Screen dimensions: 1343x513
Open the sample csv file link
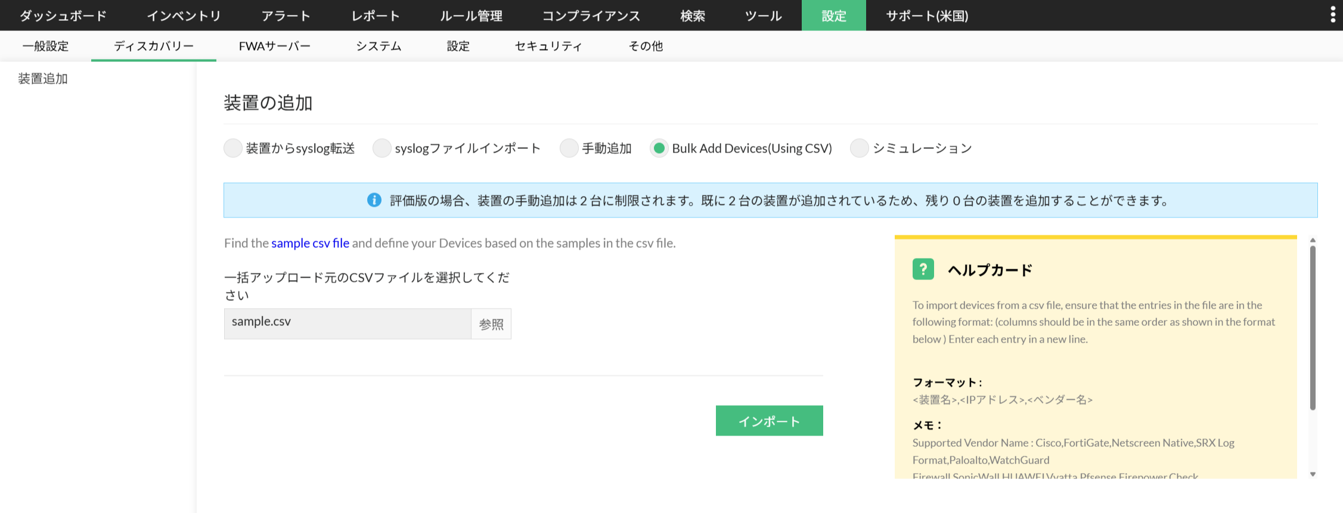click(x=310, y=243)
